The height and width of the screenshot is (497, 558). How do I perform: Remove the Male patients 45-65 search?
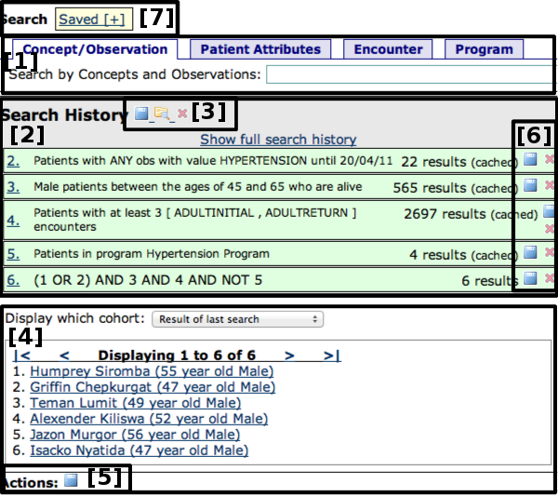tap(550, 185)
